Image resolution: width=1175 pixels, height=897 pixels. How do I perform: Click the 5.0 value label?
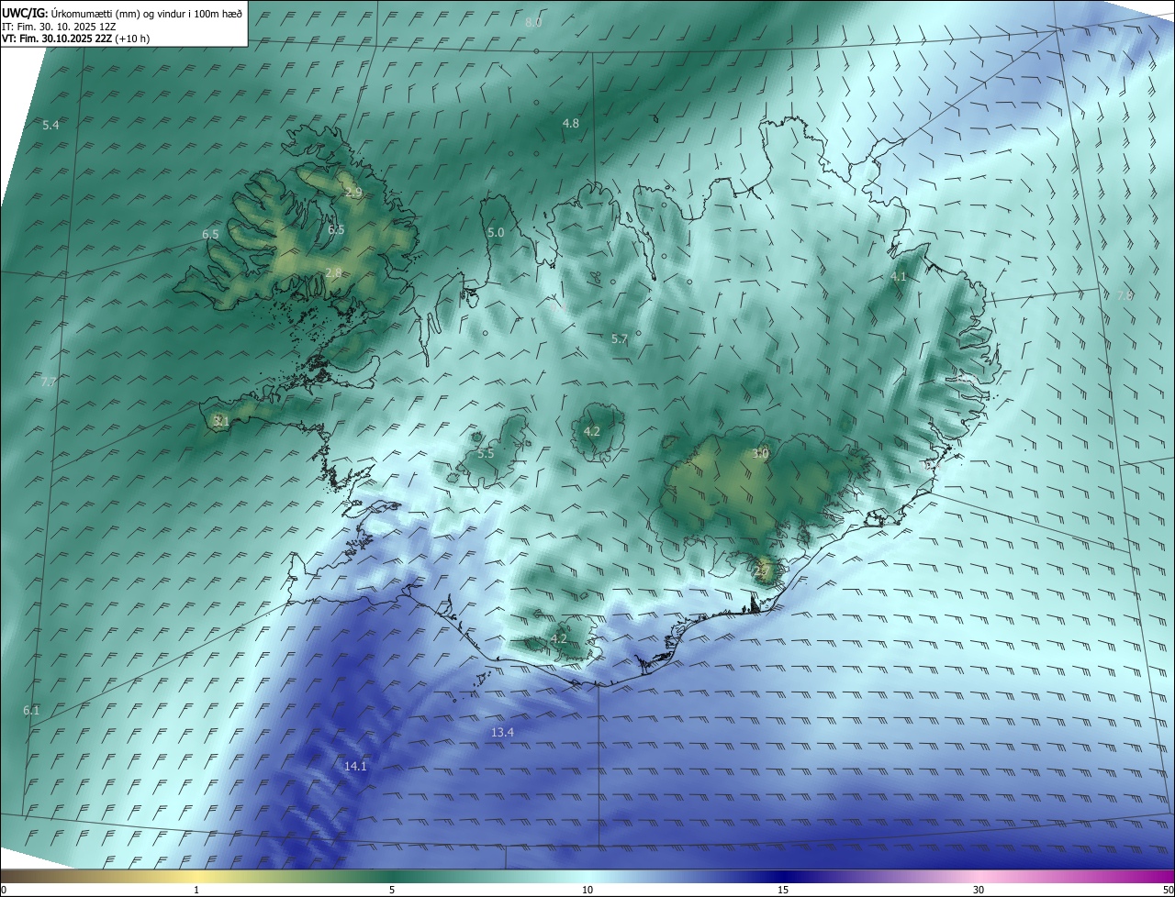[496, 233]
